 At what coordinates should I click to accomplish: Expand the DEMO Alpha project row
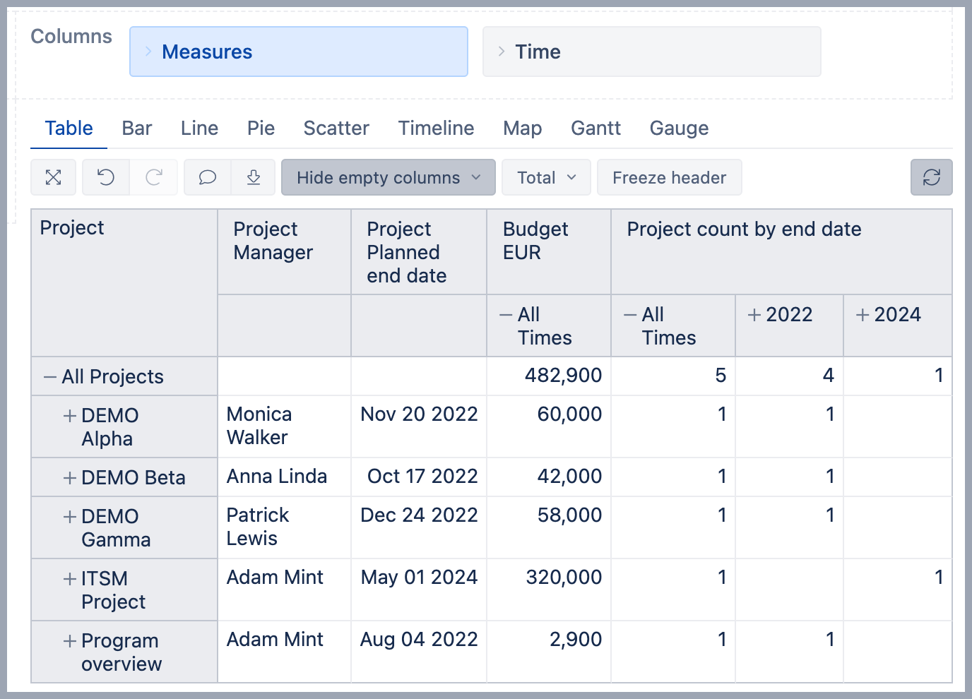coord(70,416)
